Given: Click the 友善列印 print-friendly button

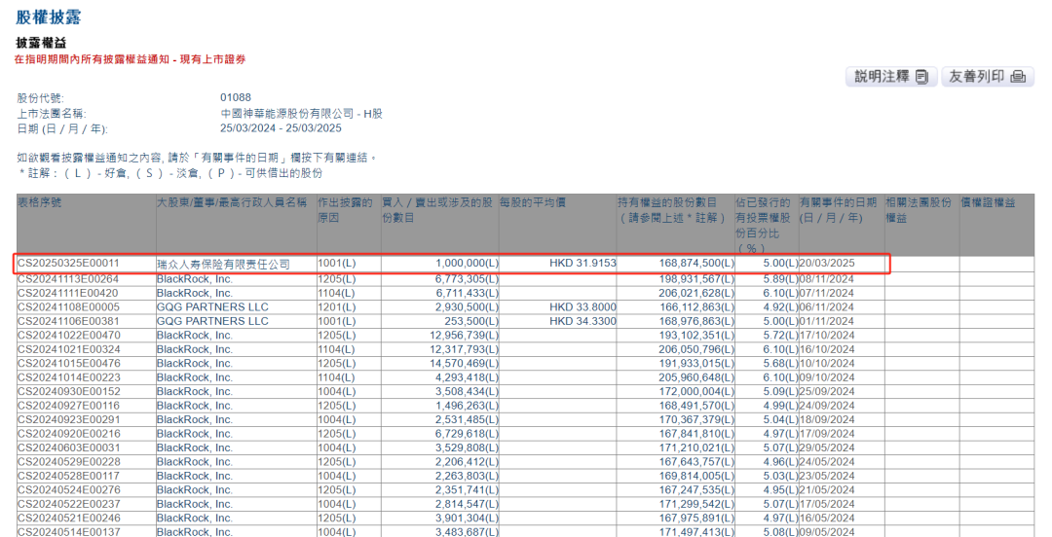Looking at the screenshot, I should point(987,77).
